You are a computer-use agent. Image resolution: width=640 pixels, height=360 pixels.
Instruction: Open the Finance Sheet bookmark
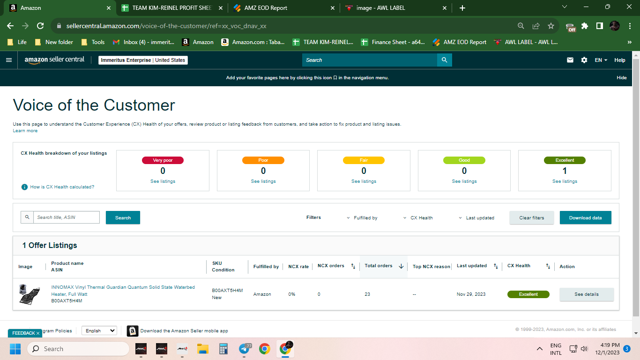tap(393, 42)
